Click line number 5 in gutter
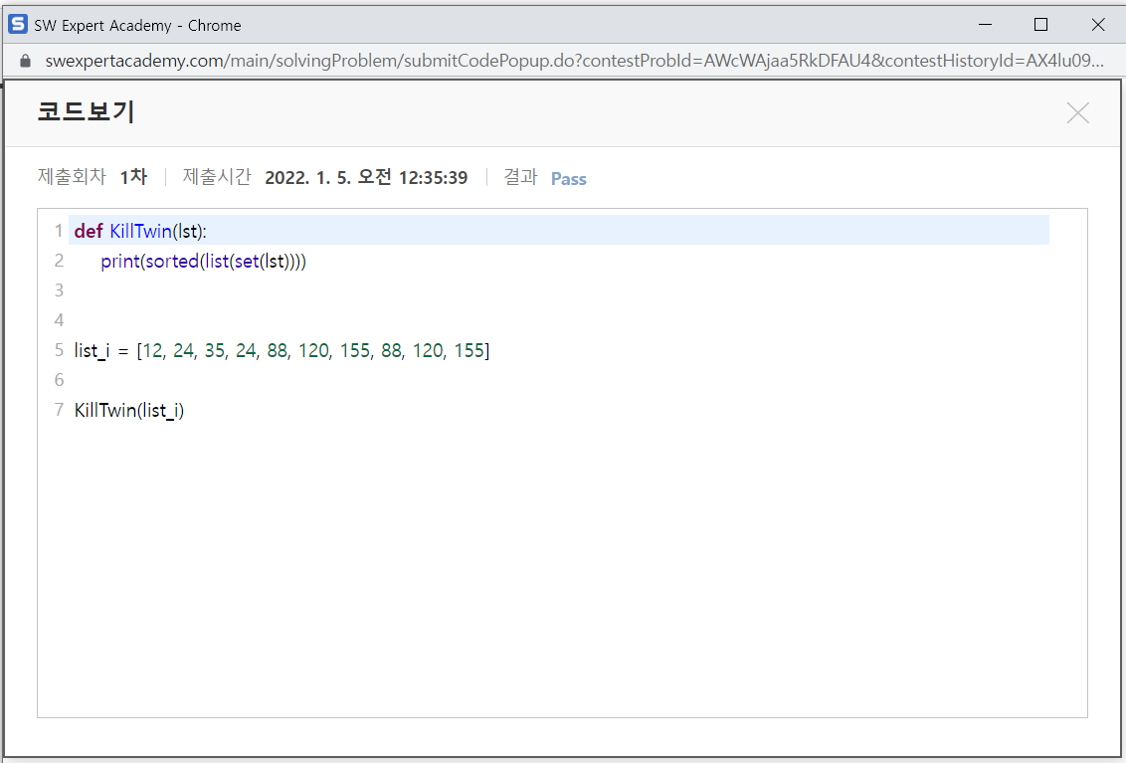Viewport: 1126px width, 763px height. [59, 350]
